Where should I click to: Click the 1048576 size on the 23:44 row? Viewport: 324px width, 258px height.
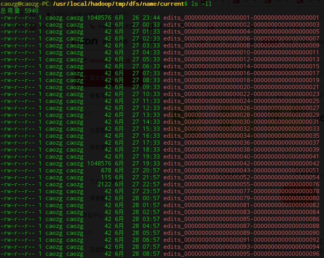coord(99,18)
